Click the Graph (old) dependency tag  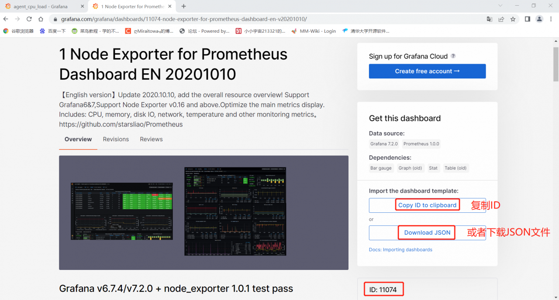pyautogui.click(x=410, y=168)
